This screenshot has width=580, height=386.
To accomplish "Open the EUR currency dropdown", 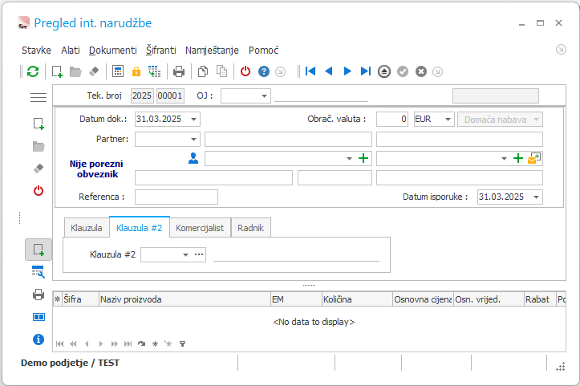I will click(448, 119).
